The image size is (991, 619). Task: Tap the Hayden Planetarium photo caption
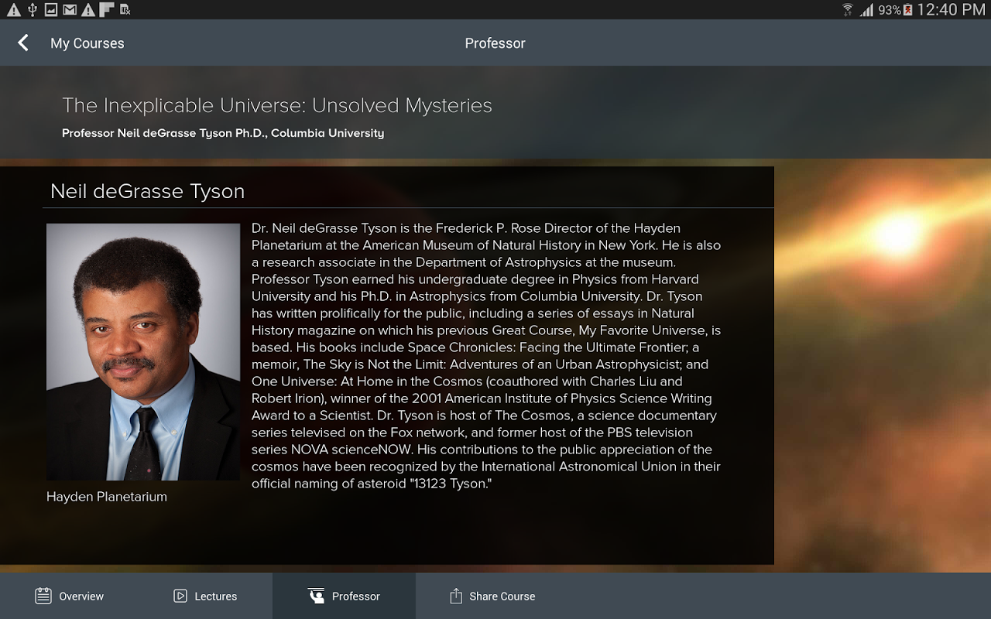[107, 497]
